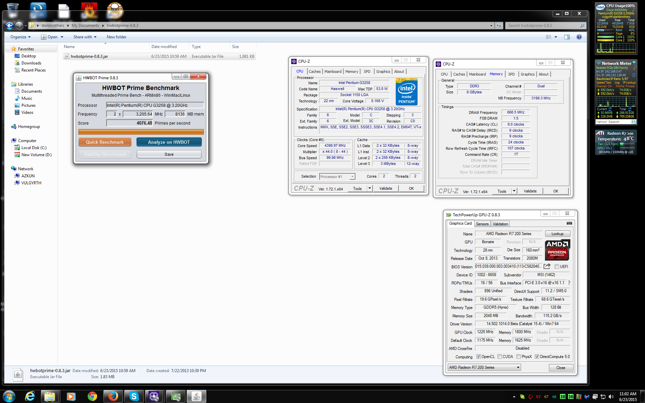Toggle the Explorer preview pane icon
The image size is (645, 403).
(567, 37)
